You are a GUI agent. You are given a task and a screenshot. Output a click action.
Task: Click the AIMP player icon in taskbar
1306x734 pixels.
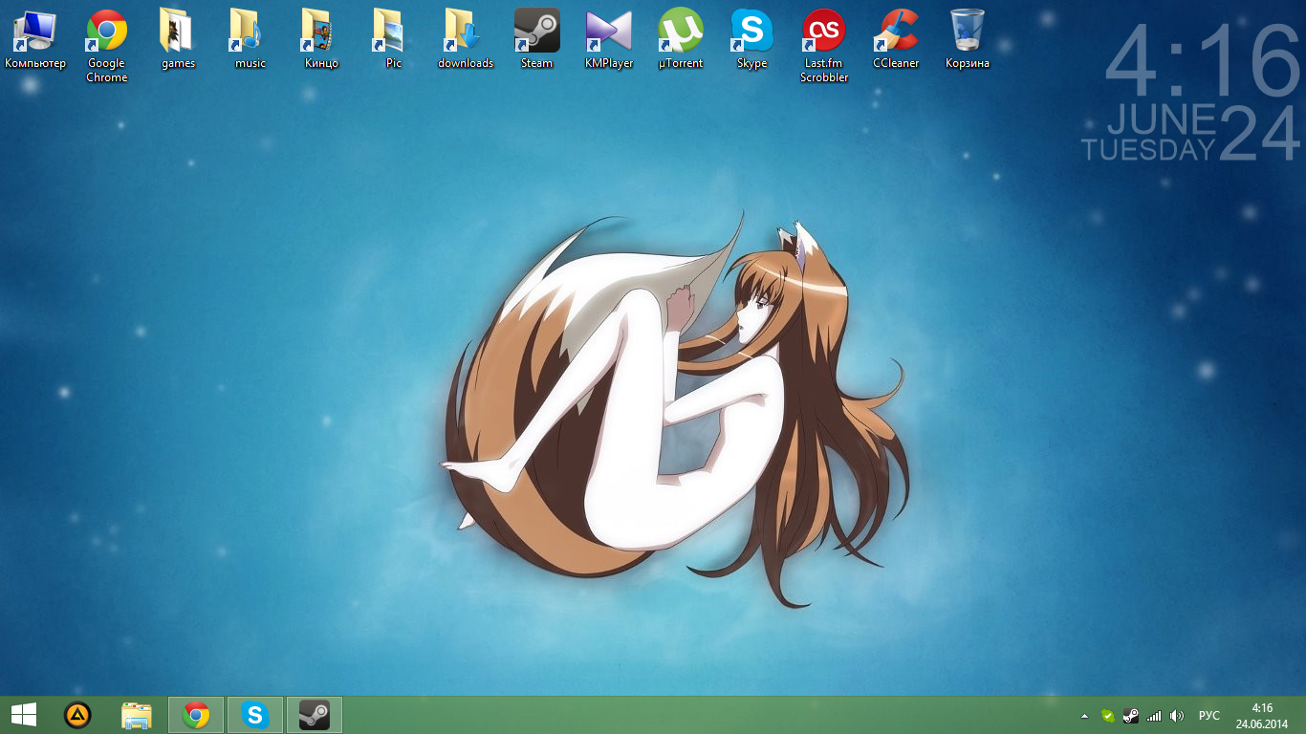[x=77, y=715]
